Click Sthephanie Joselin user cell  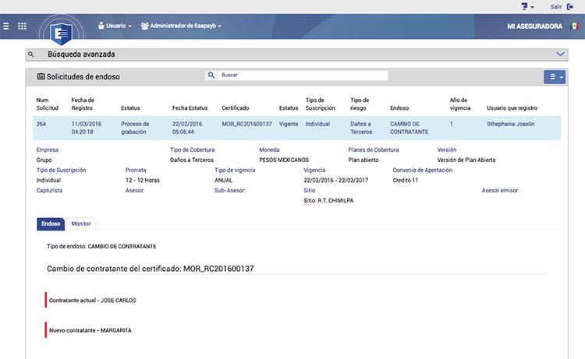click(510, 124)
